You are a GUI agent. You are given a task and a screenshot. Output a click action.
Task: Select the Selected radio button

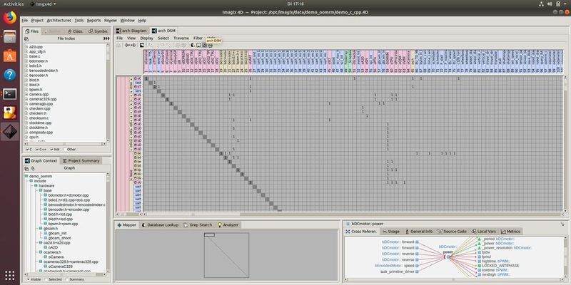(x=46, y=279)
